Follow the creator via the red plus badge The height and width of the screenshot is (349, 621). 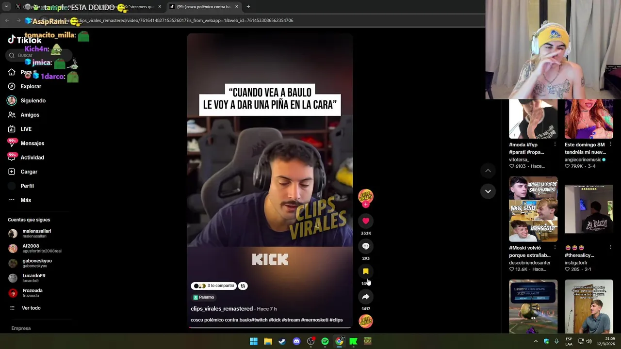click(366, 205)
